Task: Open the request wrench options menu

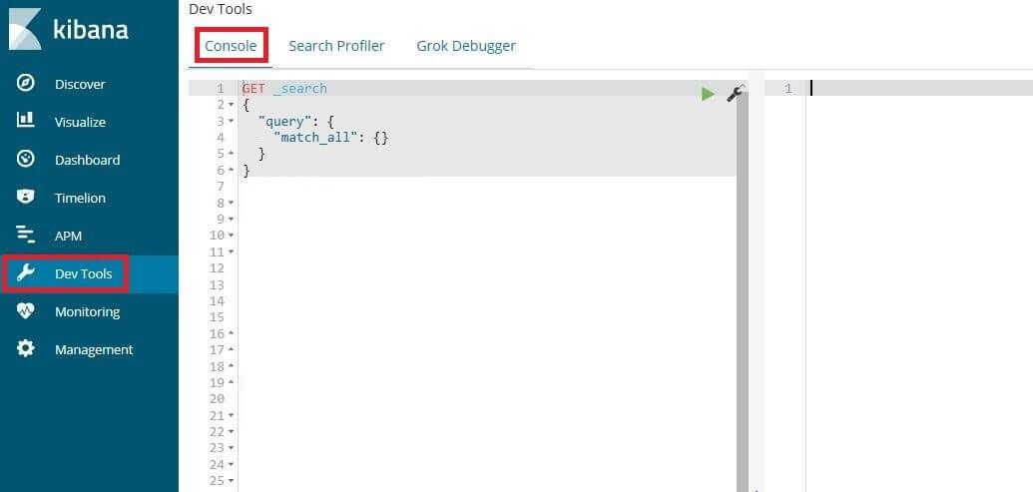Action: click(734, 93)
